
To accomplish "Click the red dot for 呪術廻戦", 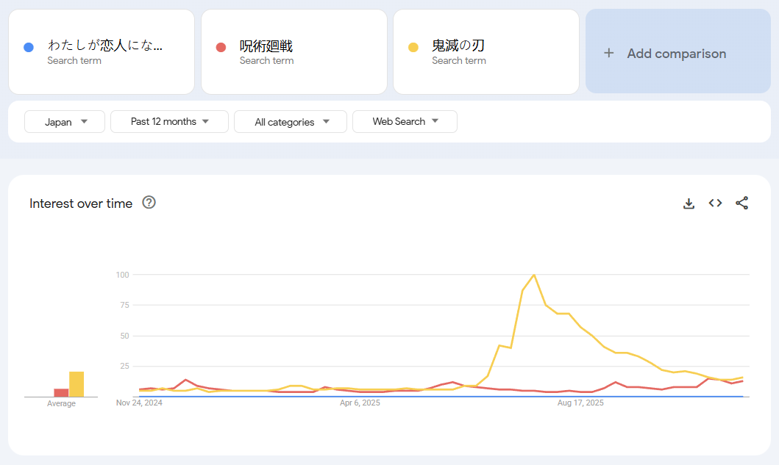I will pyautogui.click(x=221, y=47).
